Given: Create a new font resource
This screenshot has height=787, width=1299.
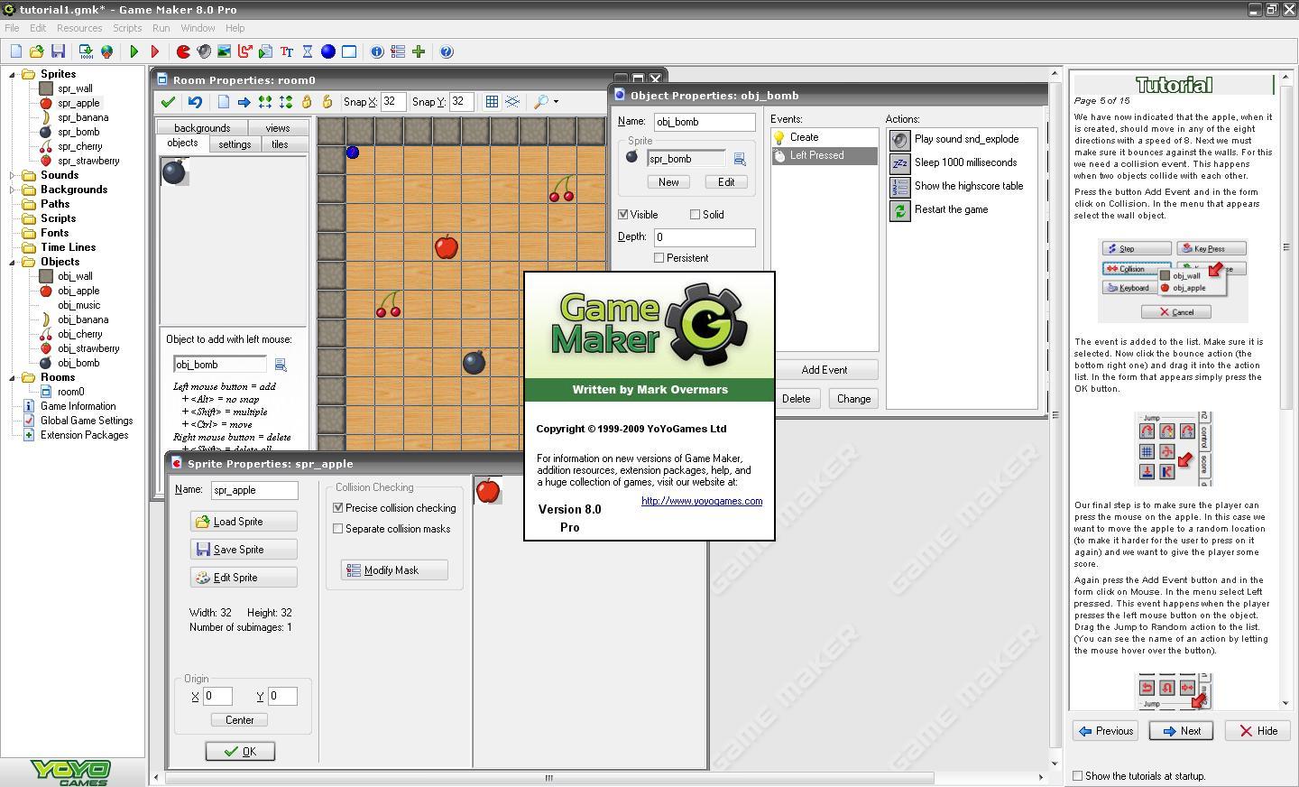Looking at the screenshot, I should pos(286,51).
